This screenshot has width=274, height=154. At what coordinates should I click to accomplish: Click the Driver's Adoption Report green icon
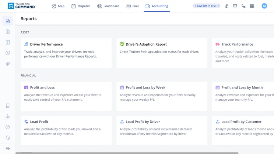(x=122, y=44)
